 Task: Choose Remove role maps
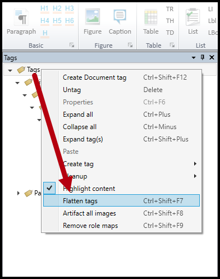coord(121,226)
